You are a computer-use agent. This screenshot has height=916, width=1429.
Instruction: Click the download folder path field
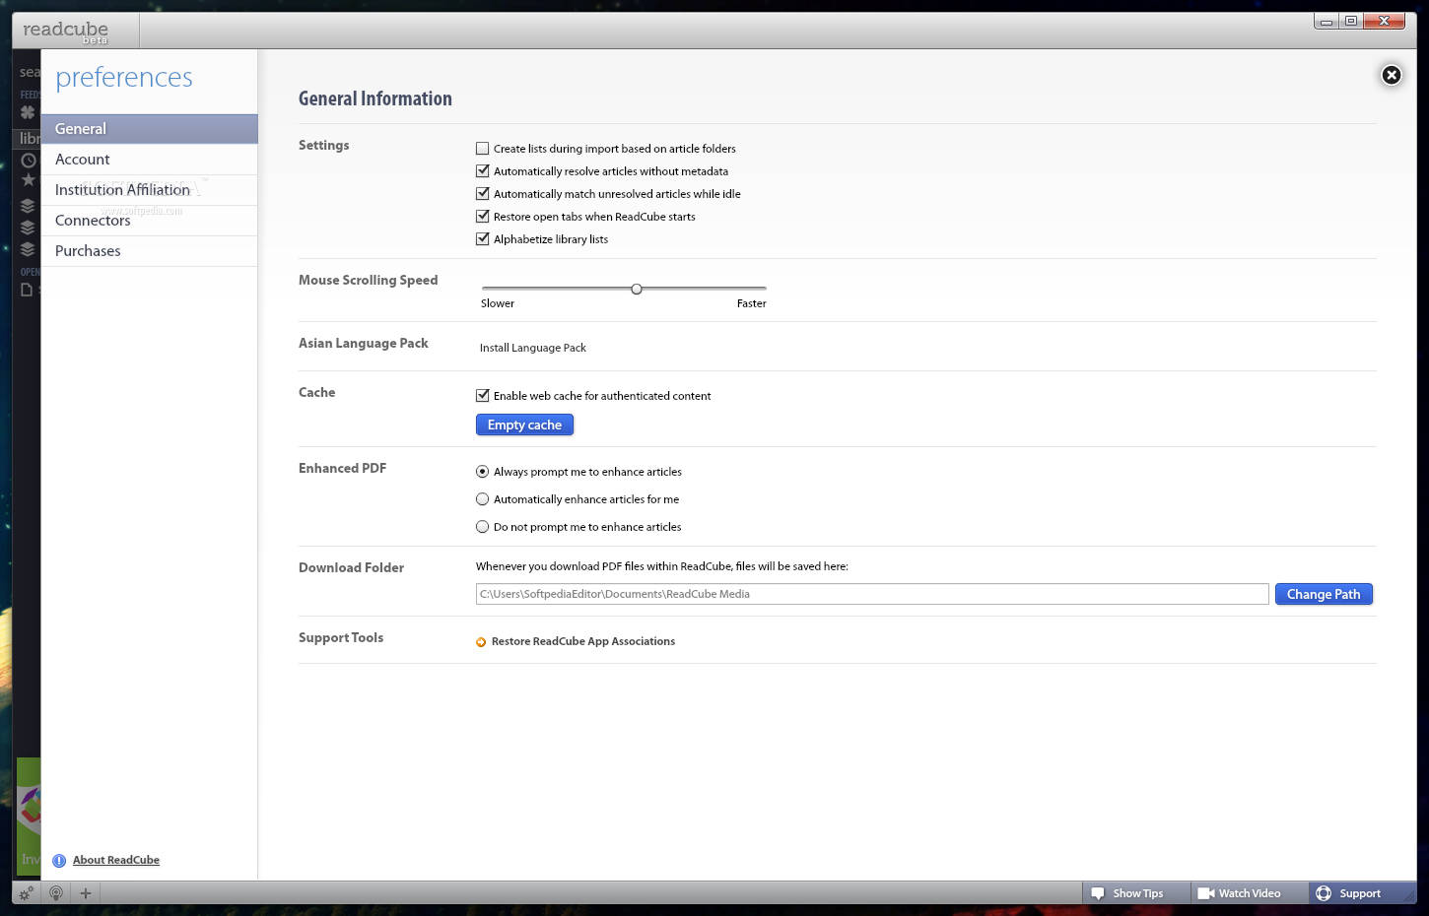coord(872,594)
